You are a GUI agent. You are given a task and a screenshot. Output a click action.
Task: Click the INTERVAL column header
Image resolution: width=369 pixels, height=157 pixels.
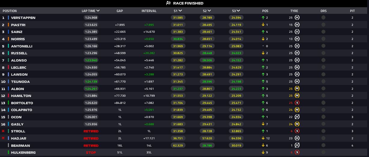[x=149, y=11]
